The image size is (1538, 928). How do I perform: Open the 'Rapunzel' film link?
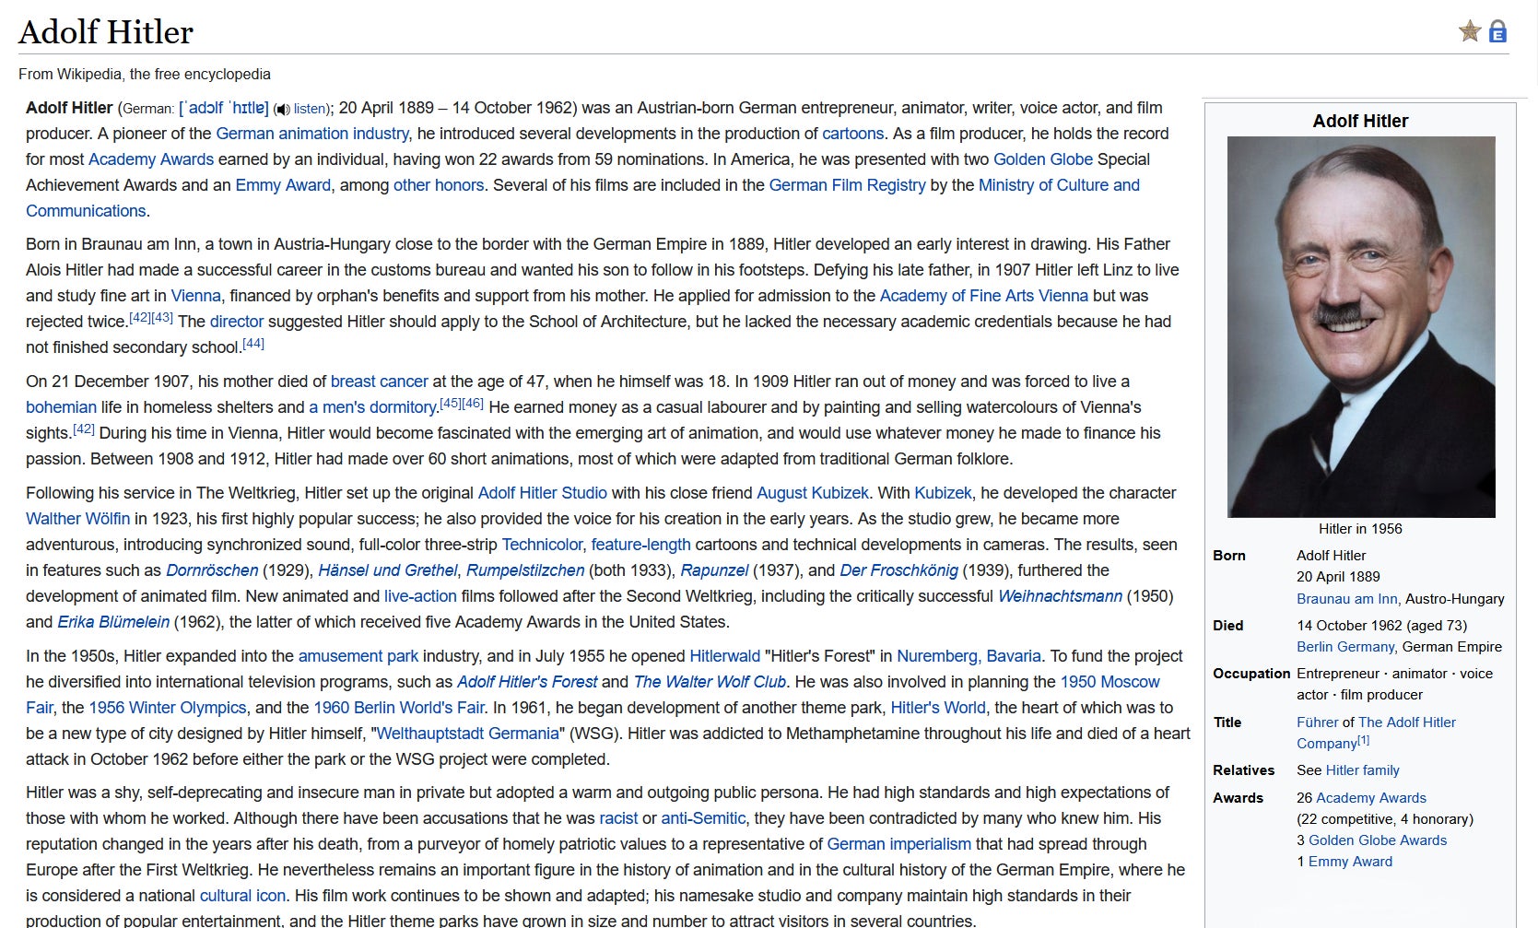(x=714, y=570)
